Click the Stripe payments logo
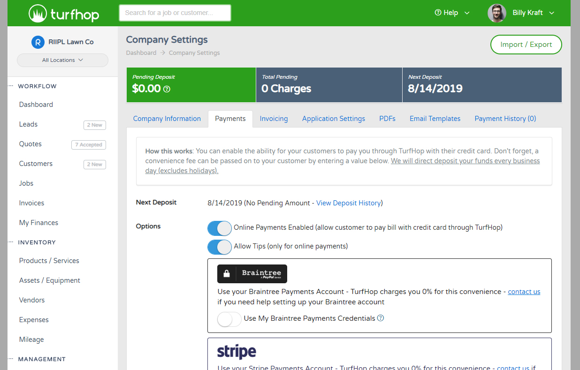 point(237,351)
